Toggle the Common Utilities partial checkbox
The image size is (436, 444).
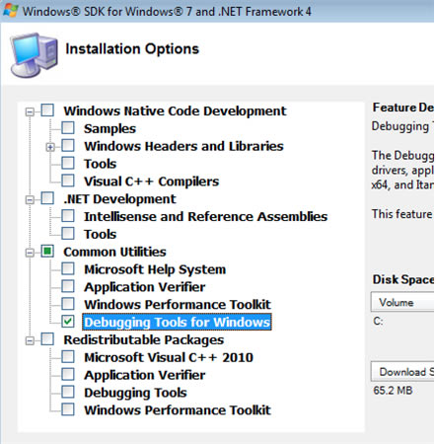coord(47,252)
